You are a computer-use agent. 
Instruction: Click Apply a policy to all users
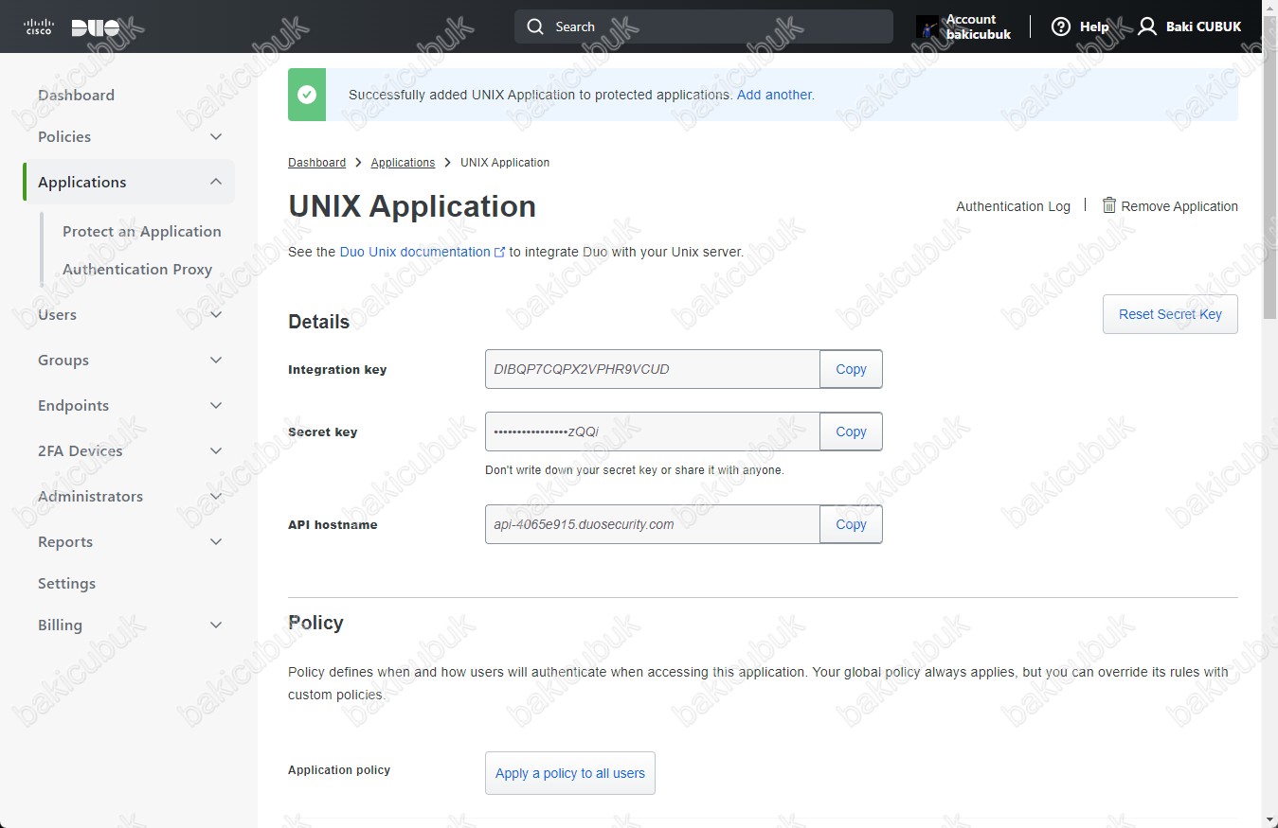570,773
